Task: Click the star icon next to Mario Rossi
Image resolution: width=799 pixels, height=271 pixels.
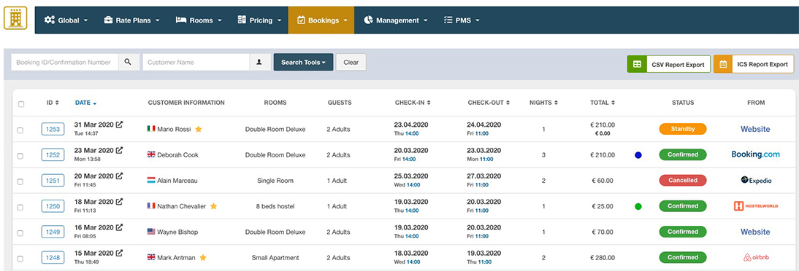Action: point(199,129)
